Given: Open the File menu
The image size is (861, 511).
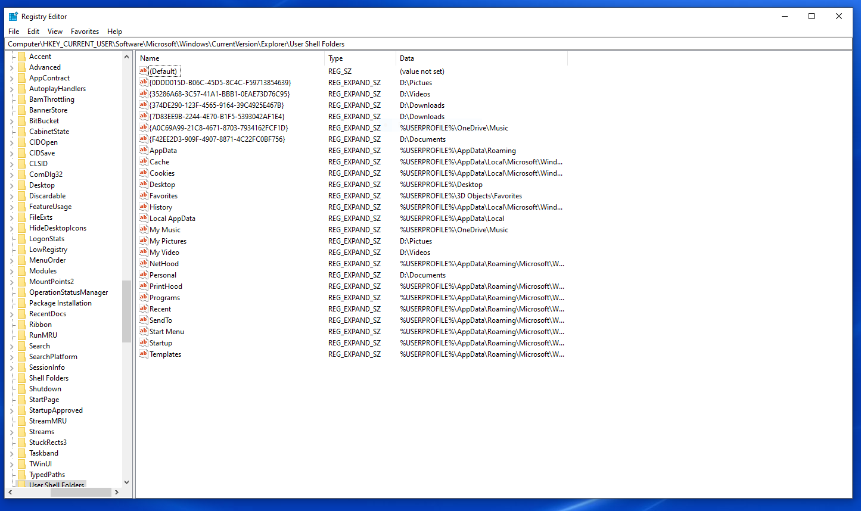Looking at the screenshot, I should click(x=14, y=32).
